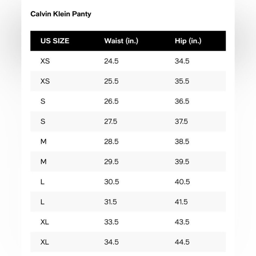Click hip value 43.5

182,222
